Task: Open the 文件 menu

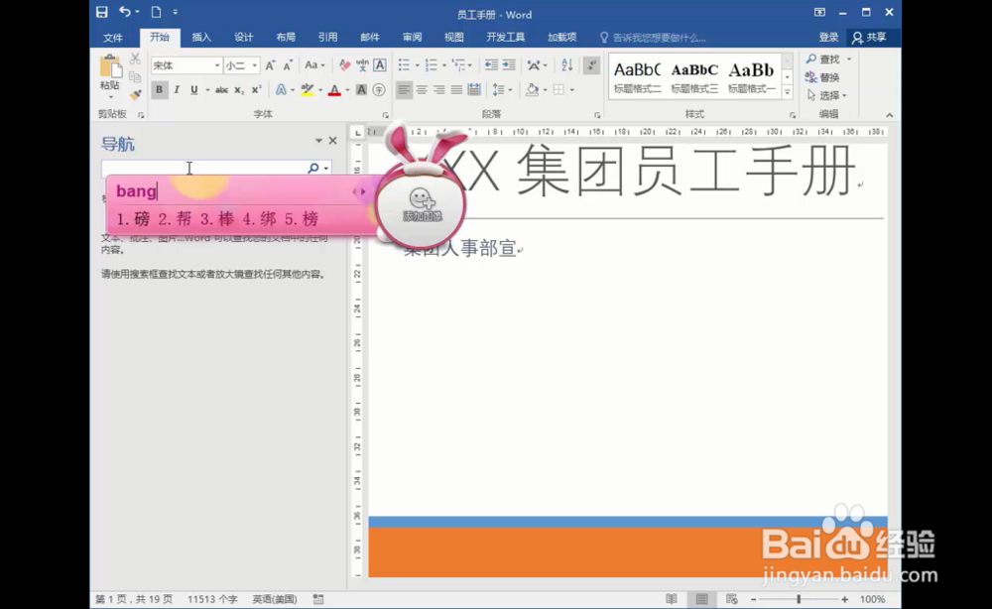Action: pos(113,38)
